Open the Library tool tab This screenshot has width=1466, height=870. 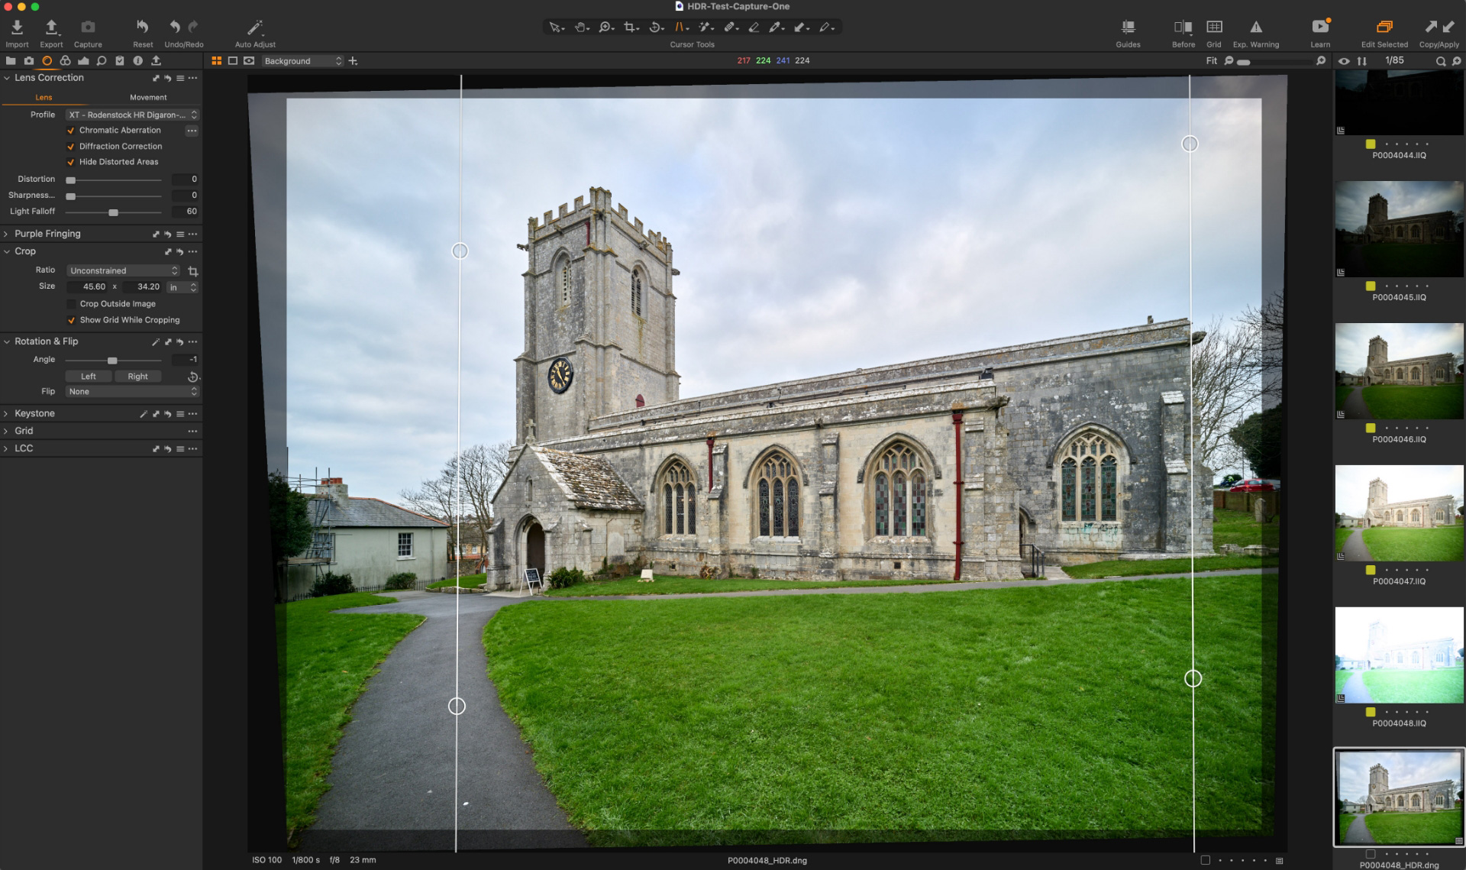pyautogui.click(x=11, y=61)
